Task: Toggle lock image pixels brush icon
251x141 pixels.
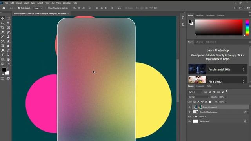Action: click(198, 102)
